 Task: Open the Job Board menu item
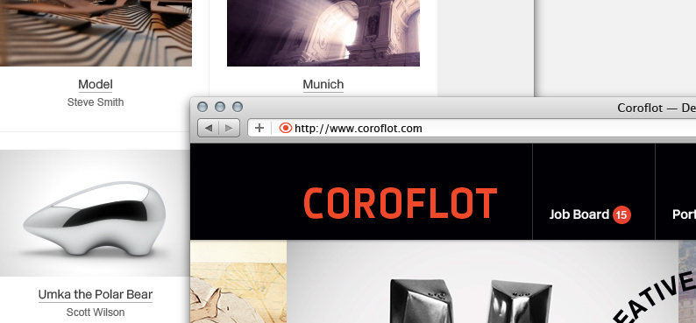point(579,214)
